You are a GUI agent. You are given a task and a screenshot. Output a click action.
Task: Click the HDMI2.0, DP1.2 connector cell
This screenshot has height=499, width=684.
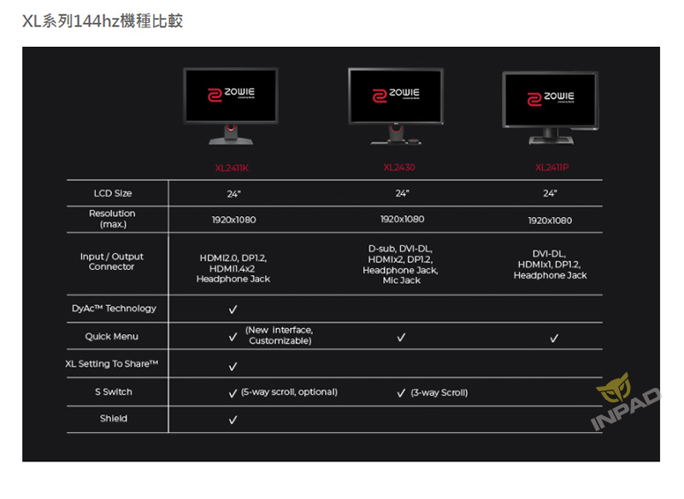(x=233, y=268)
